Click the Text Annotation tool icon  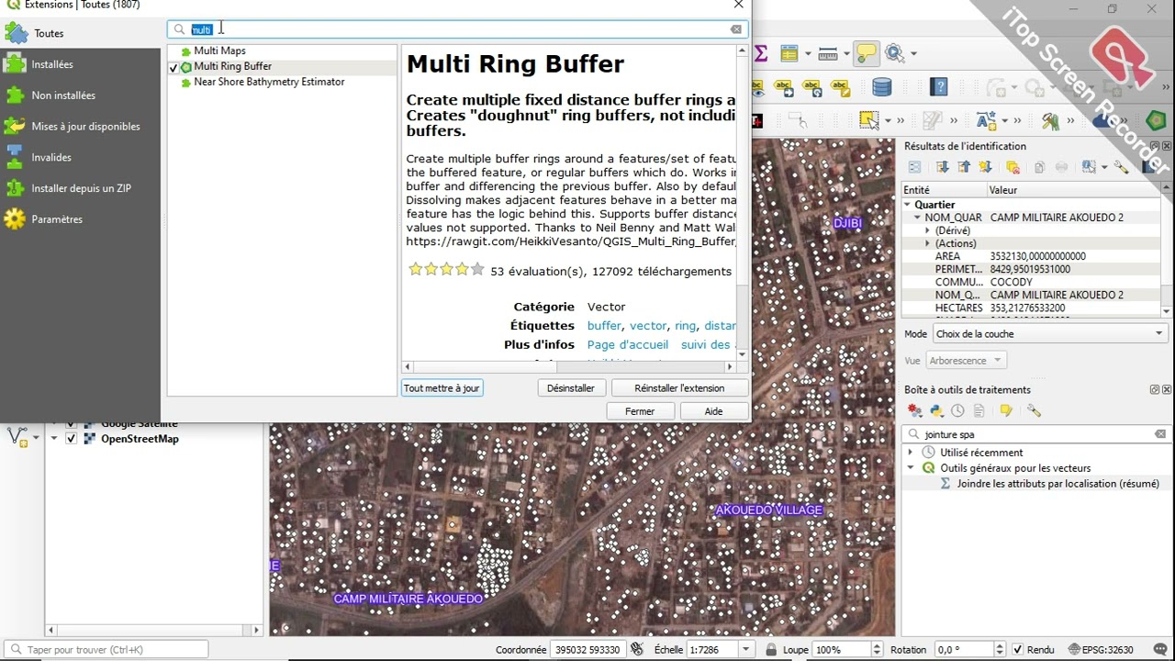click(x=986, y=120)
